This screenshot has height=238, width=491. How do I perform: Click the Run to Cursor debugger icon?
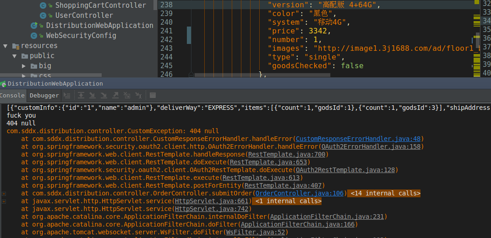tap(138, 95)
